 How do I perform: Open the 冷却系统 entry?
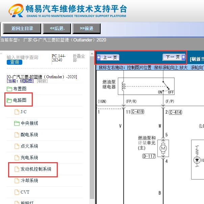point(29,180)
